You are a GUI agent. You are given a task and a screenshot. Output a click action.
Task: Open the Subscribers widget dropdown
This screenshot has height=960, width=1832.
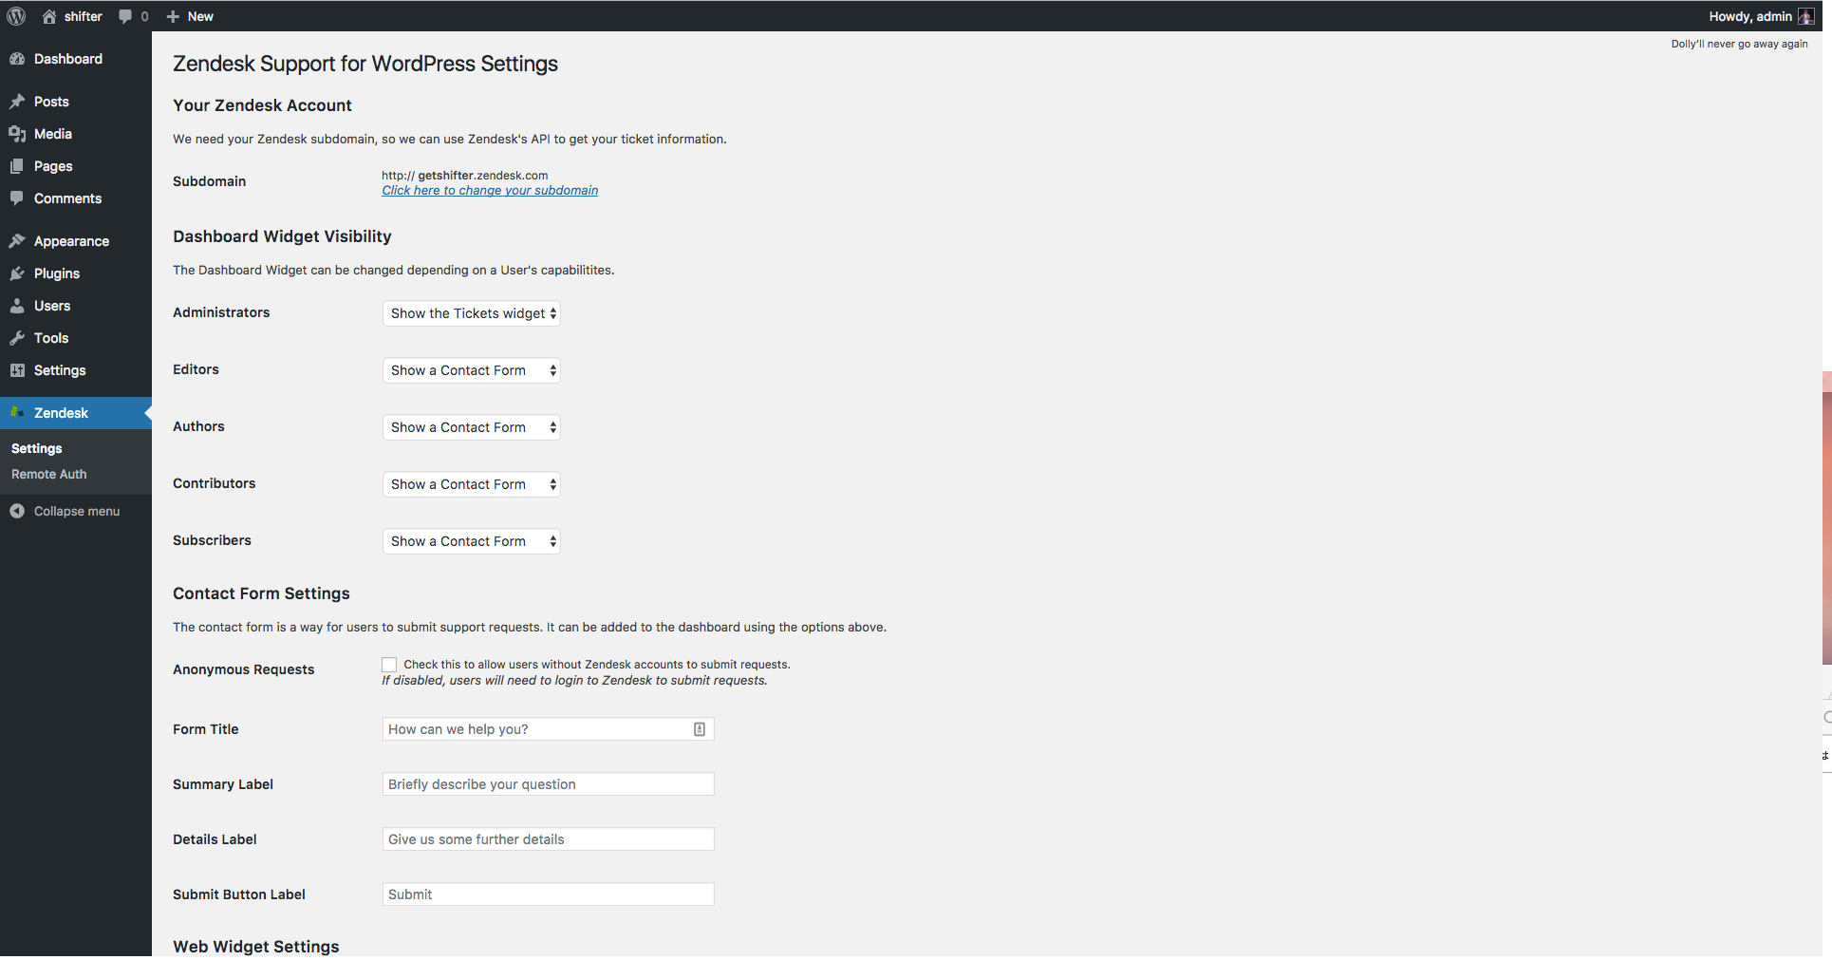pos(472,541)
